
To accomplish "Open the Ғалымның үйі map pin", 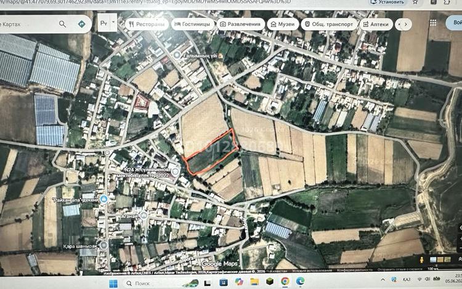I will click(x=177, y=55).
